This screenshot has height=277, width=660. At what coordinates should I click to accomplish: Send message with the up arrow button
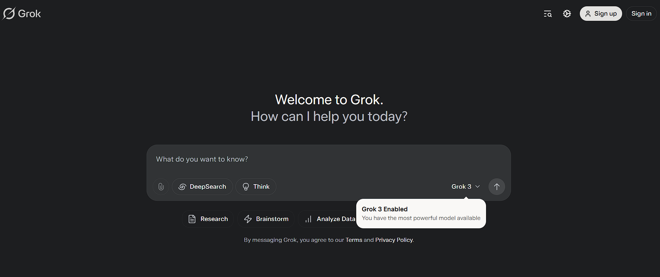496,187
